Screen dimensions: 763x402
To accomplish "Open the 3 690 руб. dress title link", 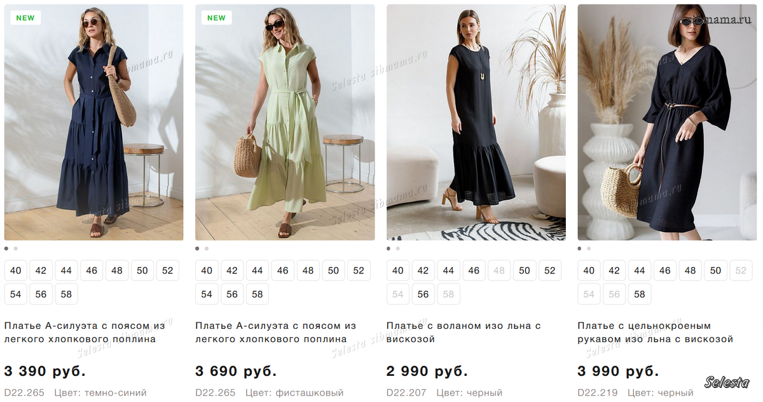I will point(276,332).
